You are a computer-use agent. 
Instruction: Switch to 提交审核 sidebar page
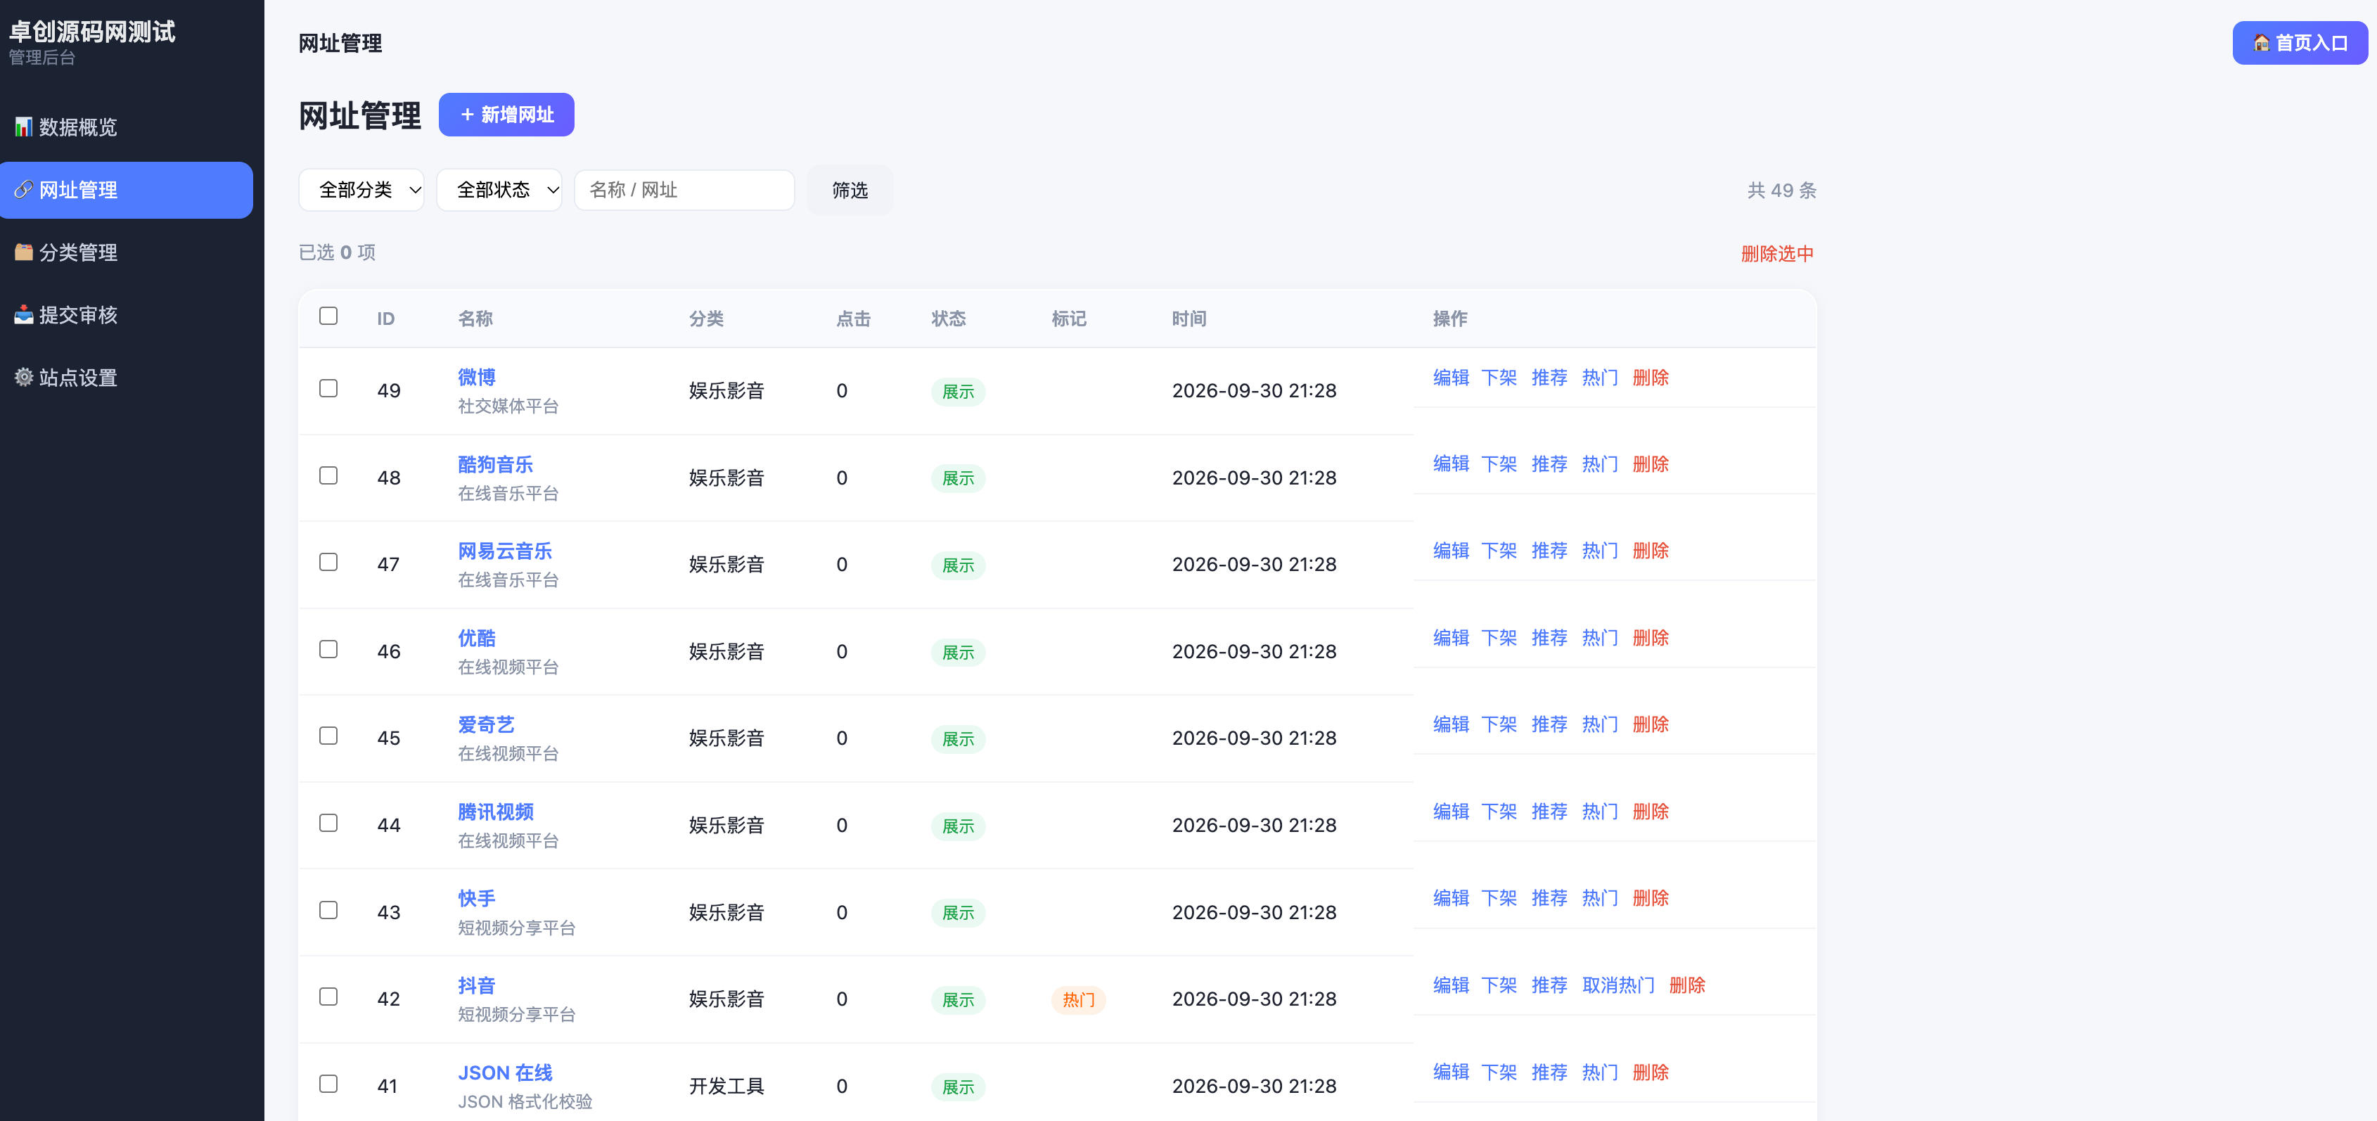(x=127, y=314)
